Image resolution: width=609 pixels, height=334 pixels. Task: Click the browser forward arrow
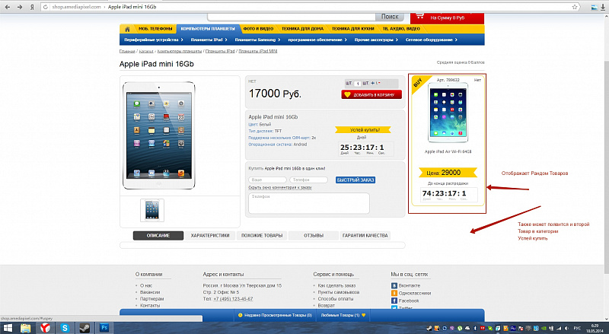pos(20,7)
